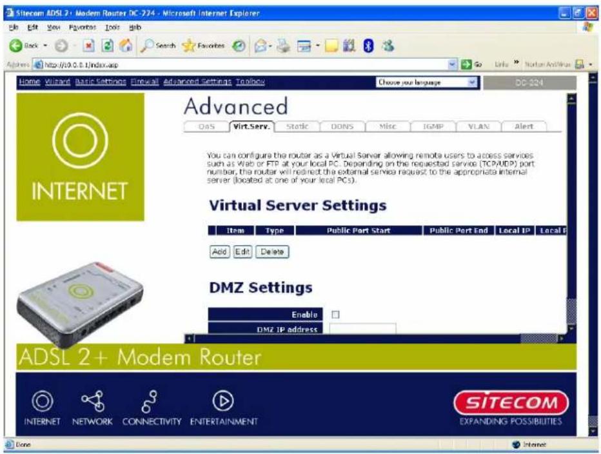Open the Edit icon dropdown arrow
The height and width of the screenshot is (454, 601).
(x=317, y=46)
